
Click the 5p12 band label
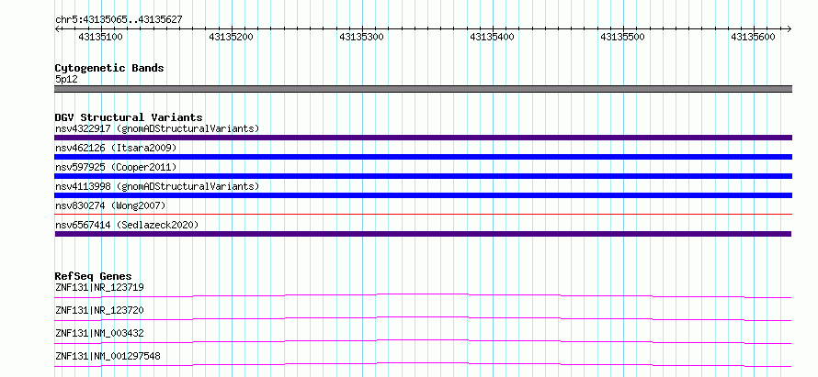click(66, 80)
